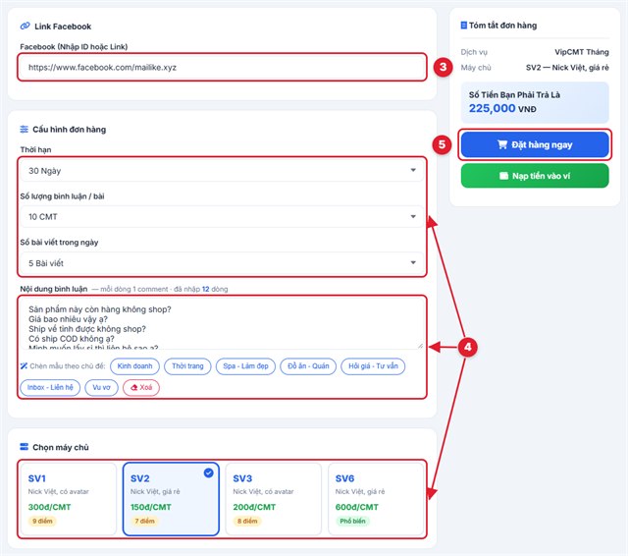628x556 pixels.
Task: Open the Thời hạn 30 Ngày dropdown
Action: (x=222, y=171)
